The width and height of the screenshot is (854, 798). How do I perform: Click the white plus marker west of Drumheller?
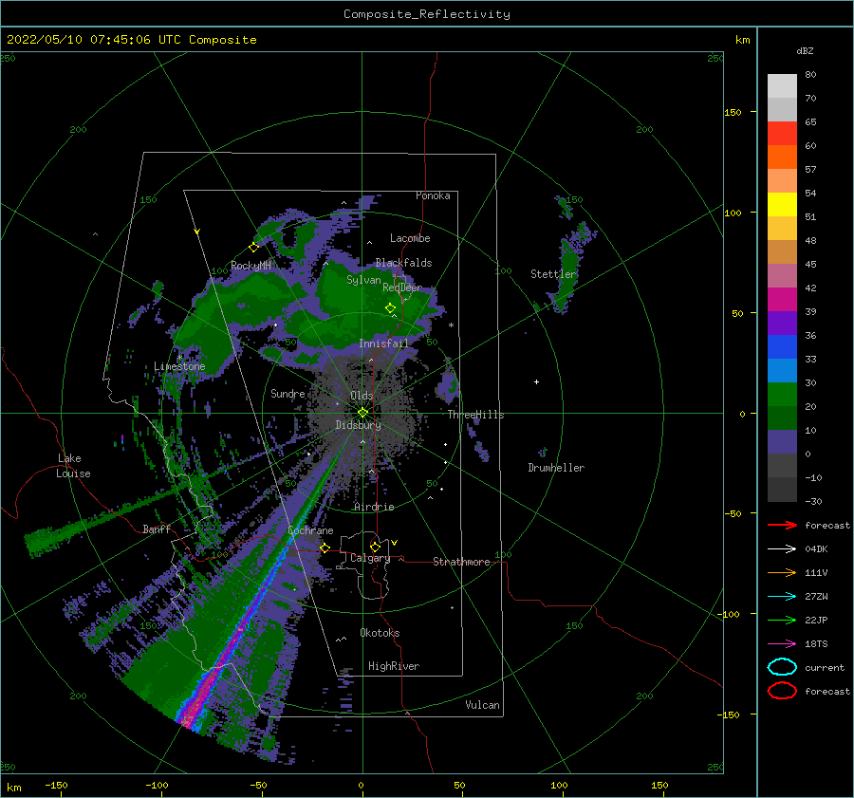point(536,381)
